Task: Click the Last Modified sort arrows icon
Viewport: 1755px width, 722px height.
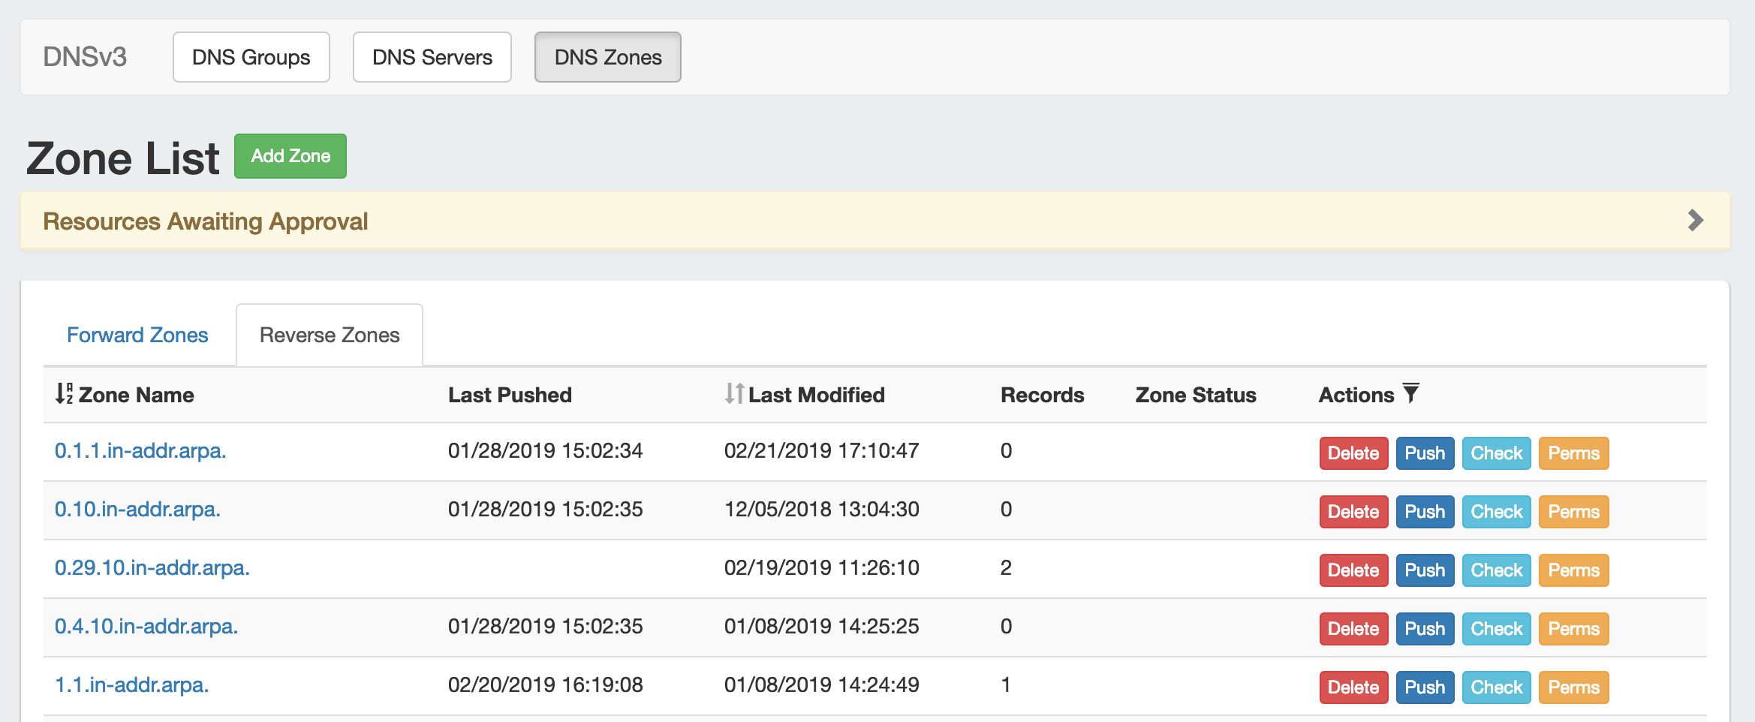Action: pyautogui.click(x=734, y=393)
